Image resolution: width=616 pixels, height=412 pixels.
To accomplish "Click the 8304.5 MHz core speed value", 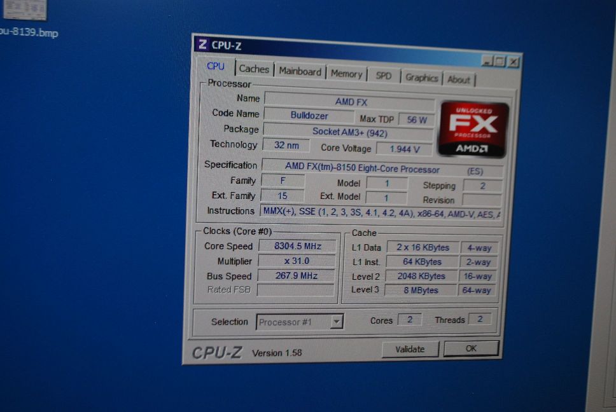I will click(x=298, y=246).
